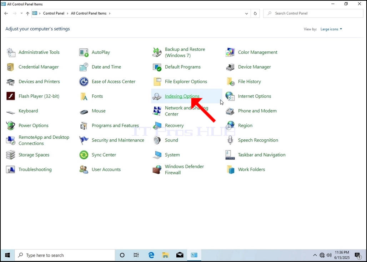
Task: Open Backup and Restore icon
Action: pos(157,52)
